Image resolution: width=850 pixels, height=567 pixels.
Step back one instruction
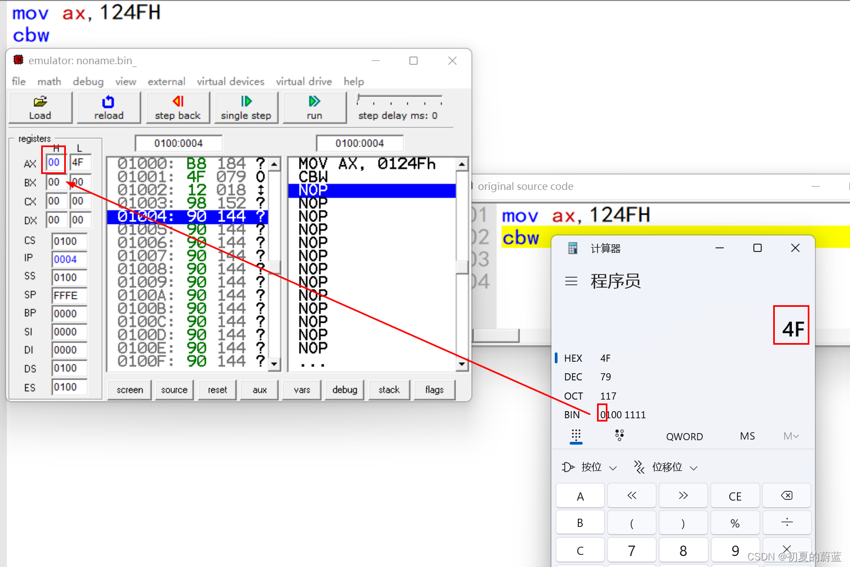178,107
